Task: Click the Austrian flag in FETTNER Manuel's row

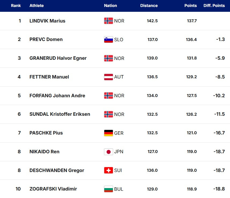Action: (108, 77)
